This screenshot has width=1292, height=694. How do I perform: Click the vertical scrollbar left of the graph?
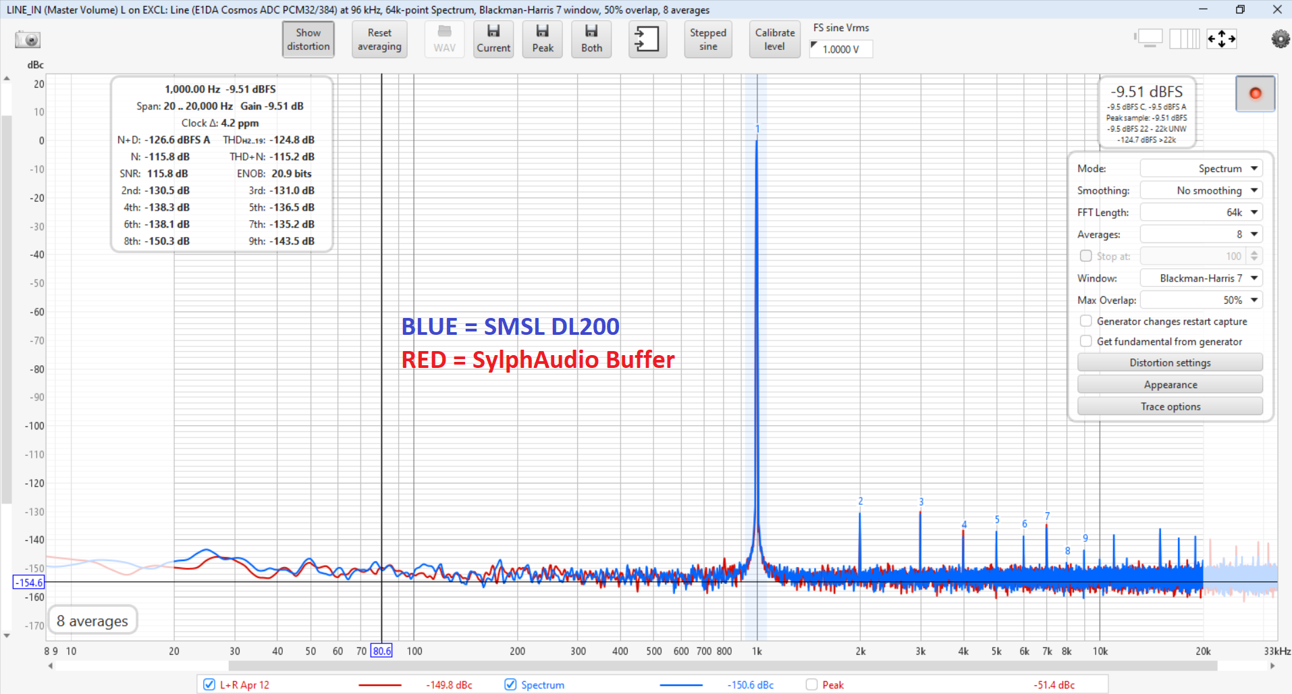pyautogui.click(x=7, y=310)
